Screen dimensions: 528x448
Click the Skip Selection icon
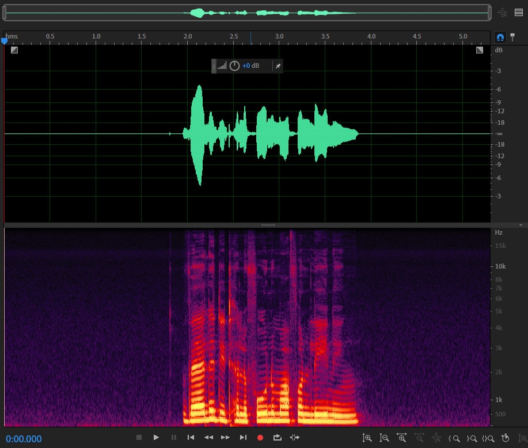[295, 438]
